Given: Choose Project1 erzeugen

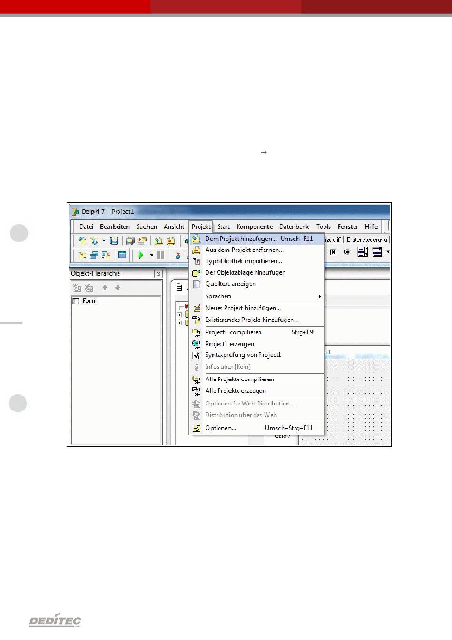Looking at the screenshot, I should point(257,344).
